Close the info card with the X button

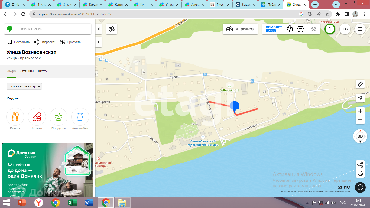pos(99,29)
